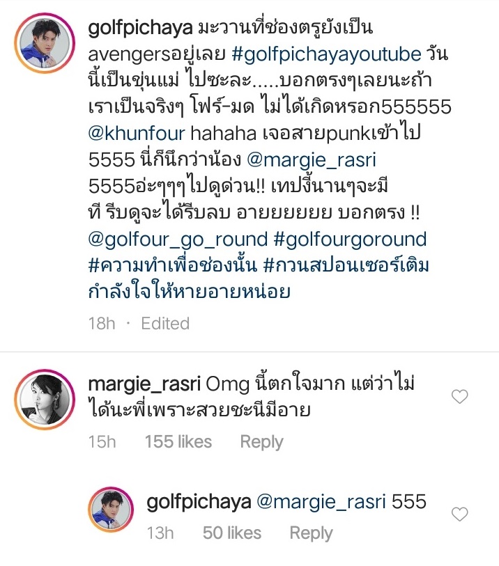
Task: Open the #ความทำเพื่อช่องนั้น hashtag
Action: [173, 266]
